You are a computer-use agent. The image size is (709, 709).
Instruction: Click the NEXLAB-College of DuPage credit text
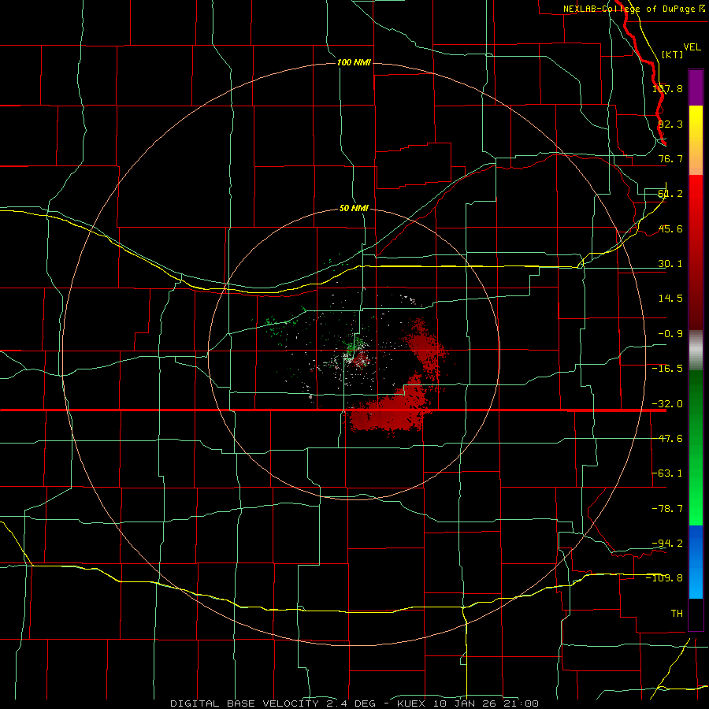click(633, 9)
